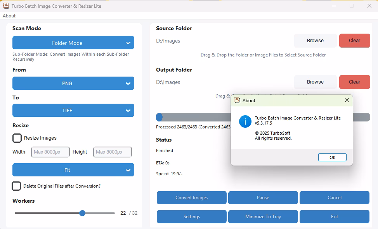Click the D:/Images source path text
The width and height of the screenshot is (378, 229).
168,41
